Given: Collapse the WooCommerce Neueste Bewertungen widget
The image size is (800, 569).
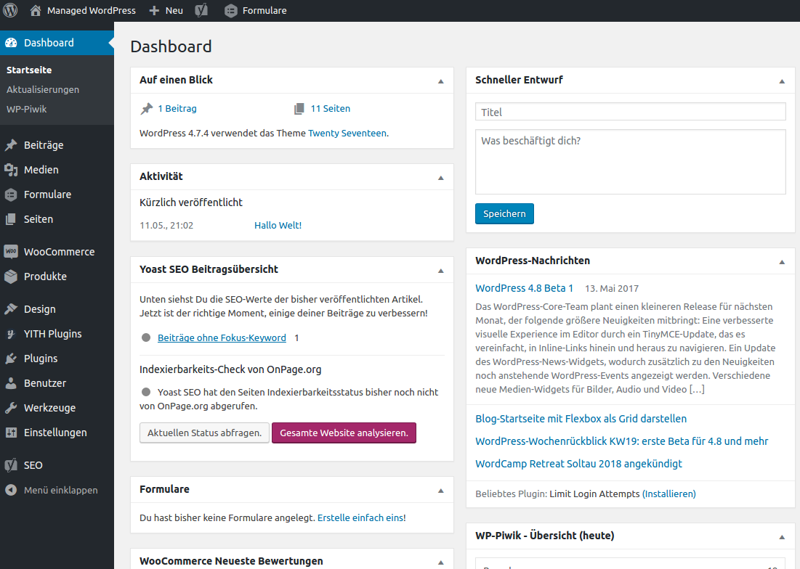Looking at the screenshot, I should click(x=441, y=562).
